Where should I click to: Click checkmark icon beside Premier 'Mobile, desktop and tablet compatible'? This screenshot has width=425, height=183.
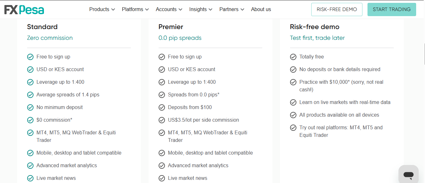(x=162, y=153)
